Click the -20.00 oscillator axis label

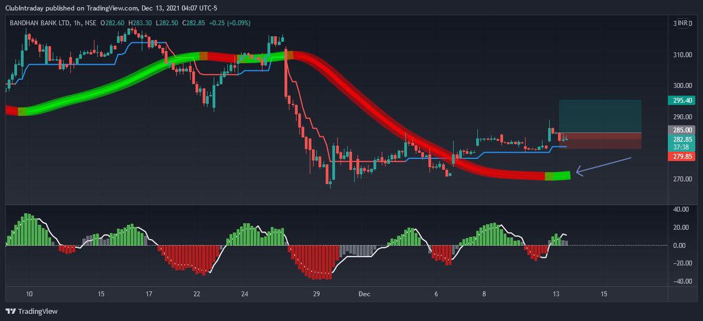(x=682, y=263)
